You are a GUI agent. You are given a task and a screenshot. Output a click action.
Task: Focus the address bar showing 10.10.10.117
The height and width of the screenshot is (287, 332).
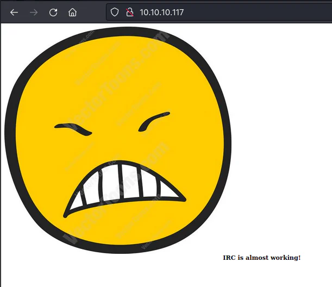click(x=219, y=13)
